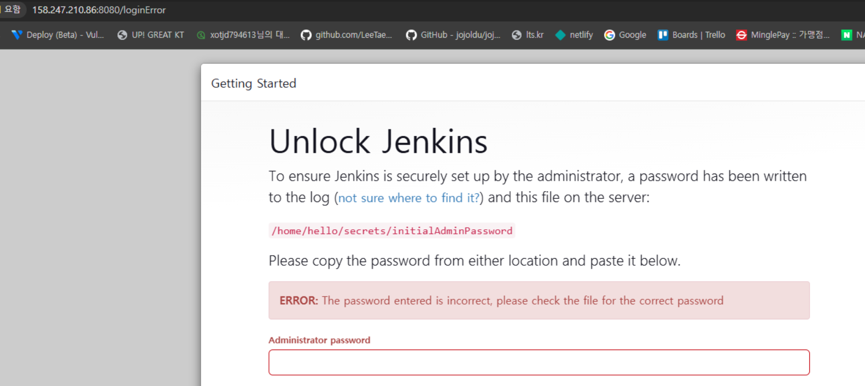Click the Google G logo icon

coord(610,35)
